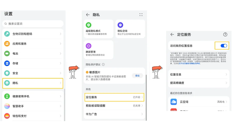Tap the 隐私 teal icon in Settings
This screenshot has width=232, height=131.
7,83
